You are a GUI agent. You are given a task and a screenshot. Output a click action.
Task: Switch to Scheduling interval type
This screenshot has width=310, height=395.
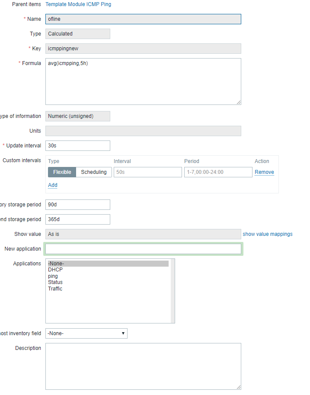pyautogui.click(x=94, y=172)
